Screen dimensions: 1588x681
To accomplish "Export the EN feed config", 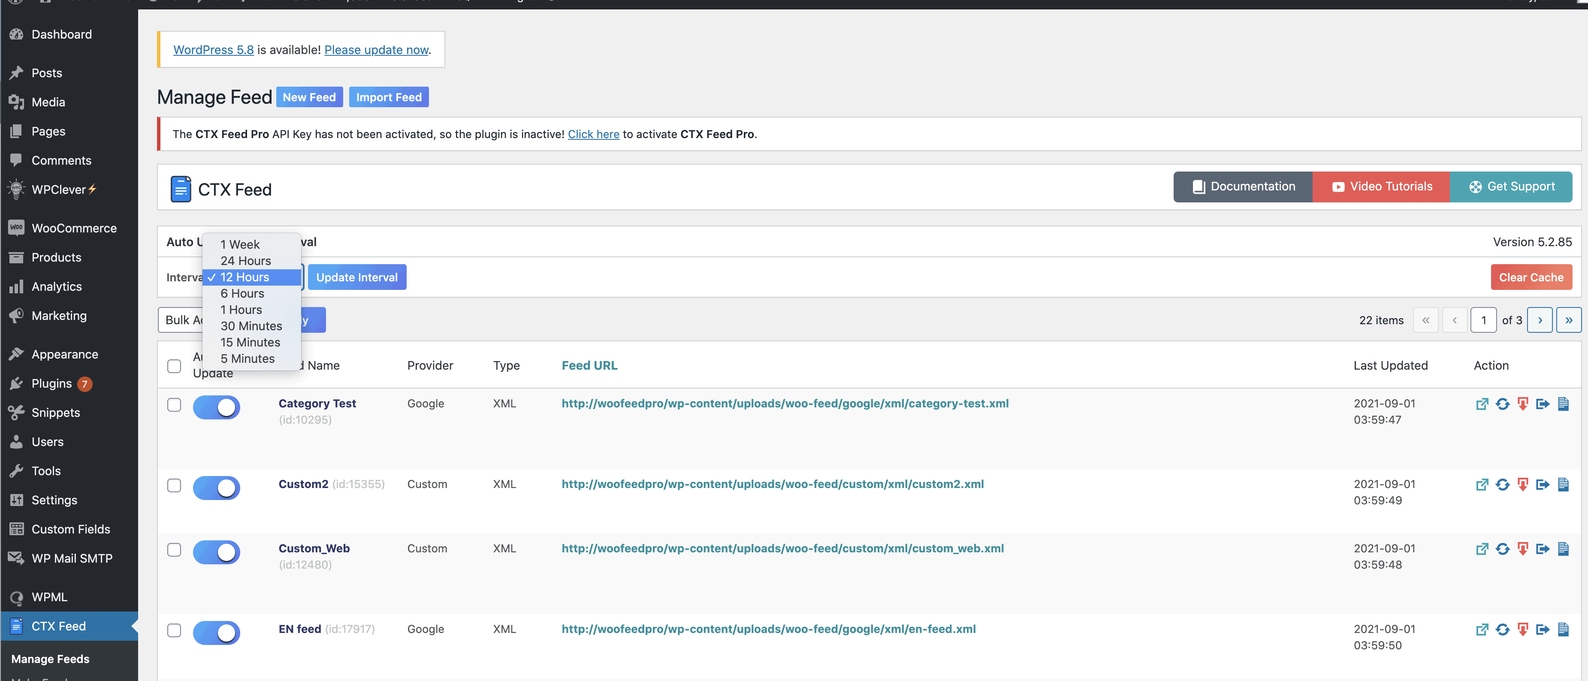I will [1543, 630].
